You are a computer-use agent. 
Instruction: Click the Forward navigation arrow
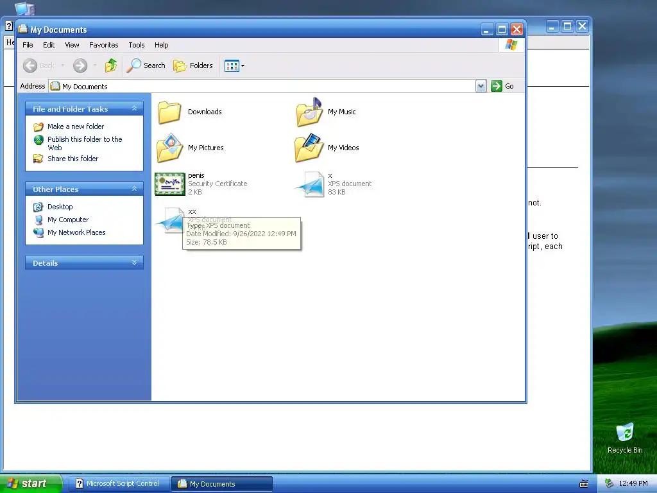80,65
